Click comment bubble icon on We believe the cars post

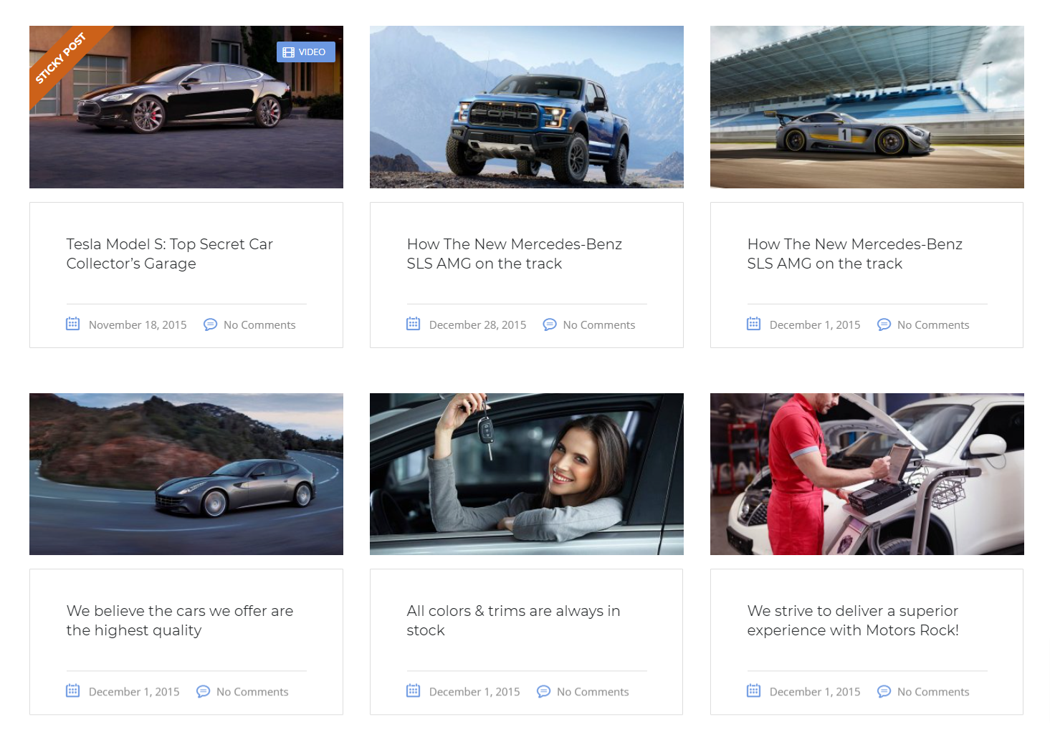pos(204,691)
